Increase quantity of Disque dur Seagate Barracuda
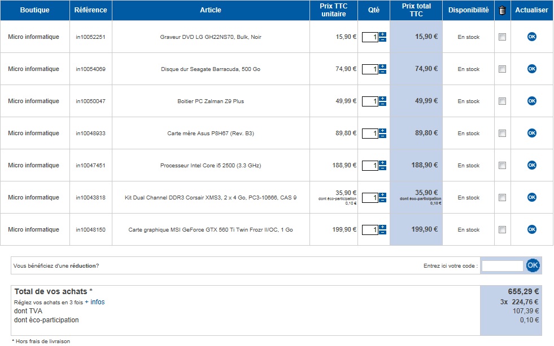The height and width of the screenshot is (346, 554). click(382, 66)
